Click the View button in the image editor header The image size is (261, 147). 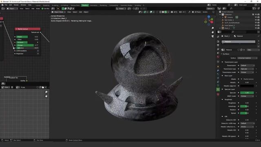point(6,87)
